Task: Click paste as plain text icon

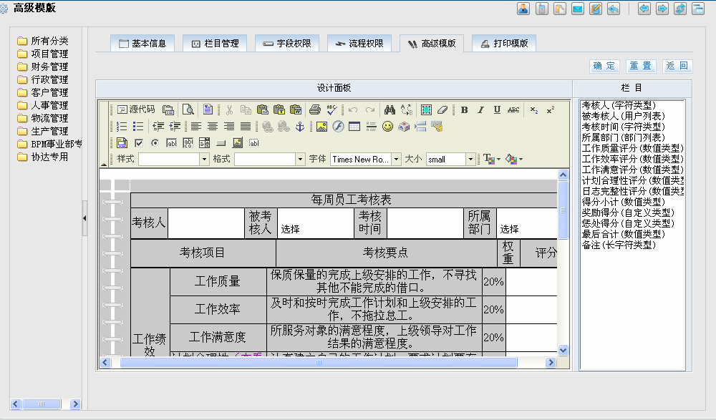Action: 279,109
